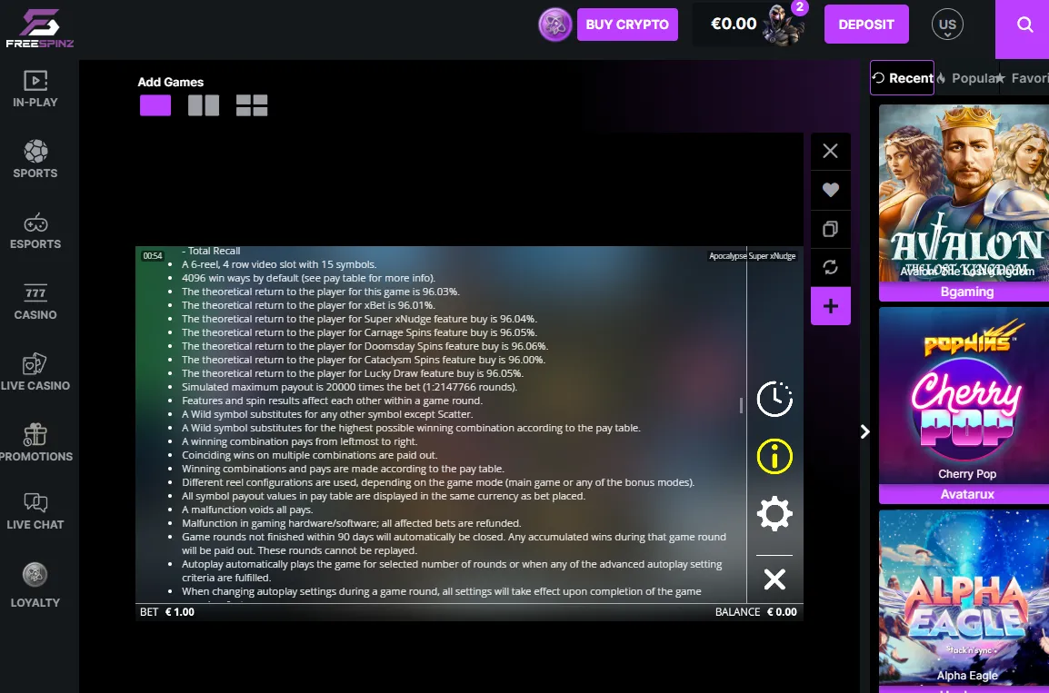Click the Add Games heading
1049x693 pixels.
coord(171,83)
